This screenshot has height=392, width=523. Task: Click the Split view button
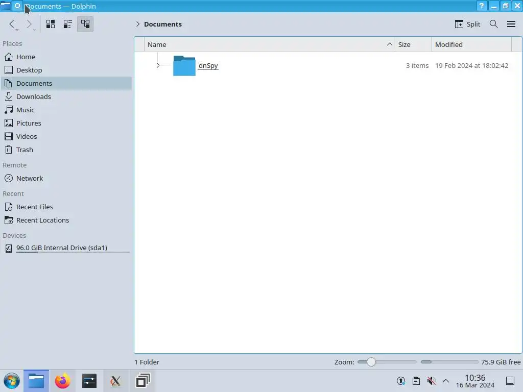pos(467,24)
